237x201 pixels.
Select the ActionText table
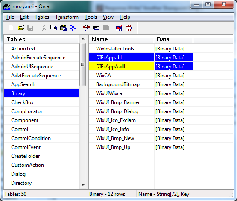[41, 49]
